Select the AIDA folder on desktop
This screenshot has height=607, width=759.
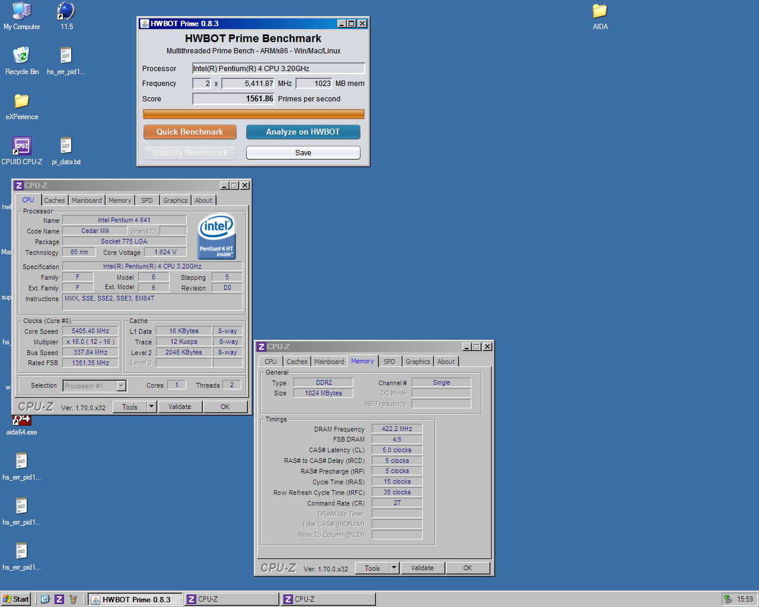click(x=600, y=16)
